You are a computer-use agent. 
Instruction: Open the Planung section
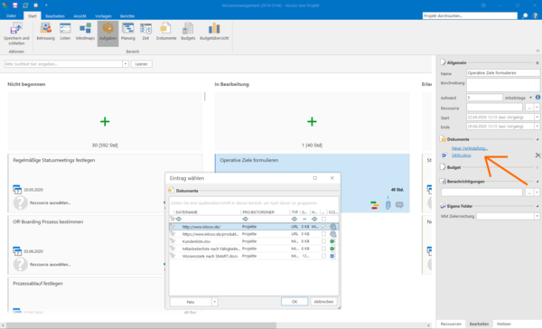[128, 32]
